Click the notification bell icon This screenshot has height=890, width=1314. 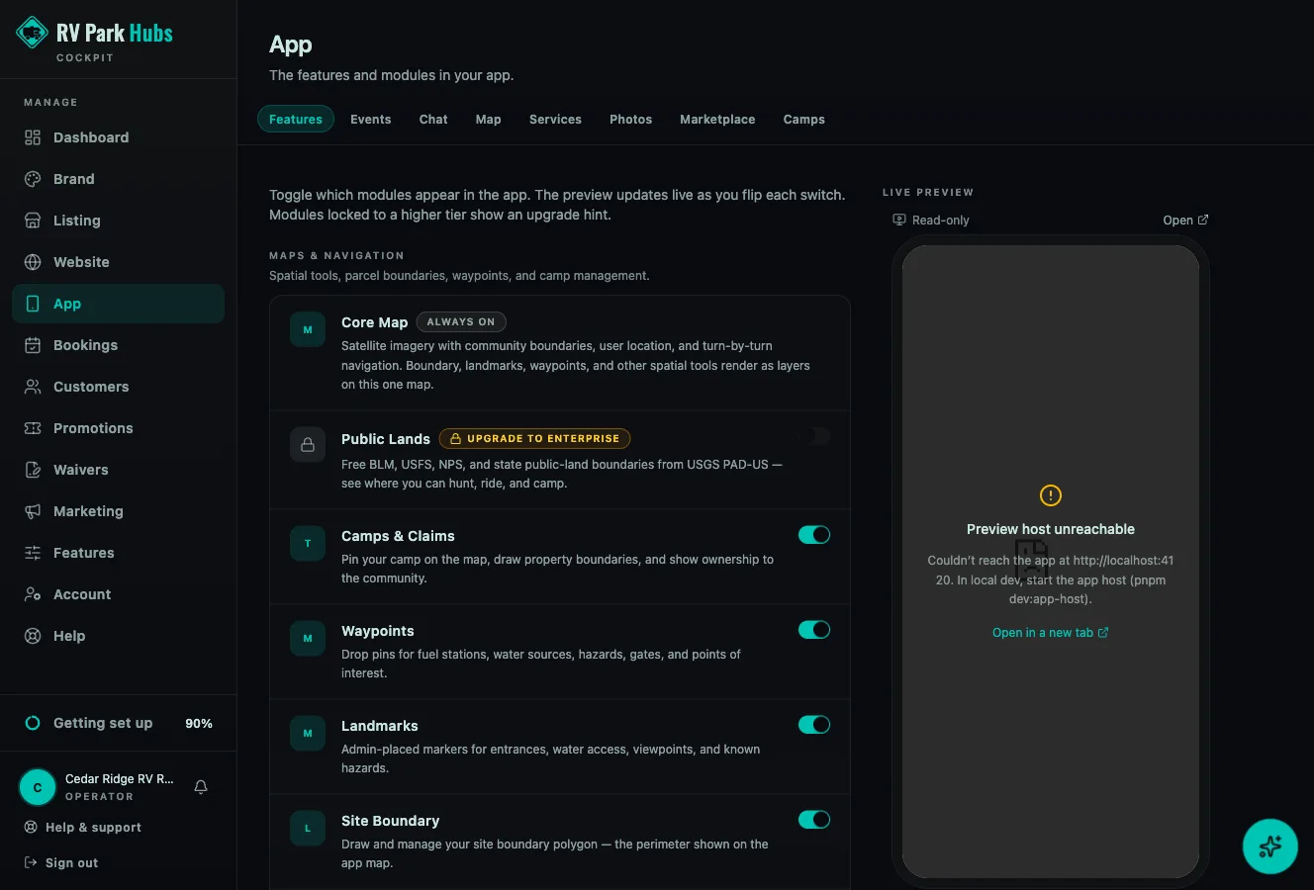coord(201,787)
